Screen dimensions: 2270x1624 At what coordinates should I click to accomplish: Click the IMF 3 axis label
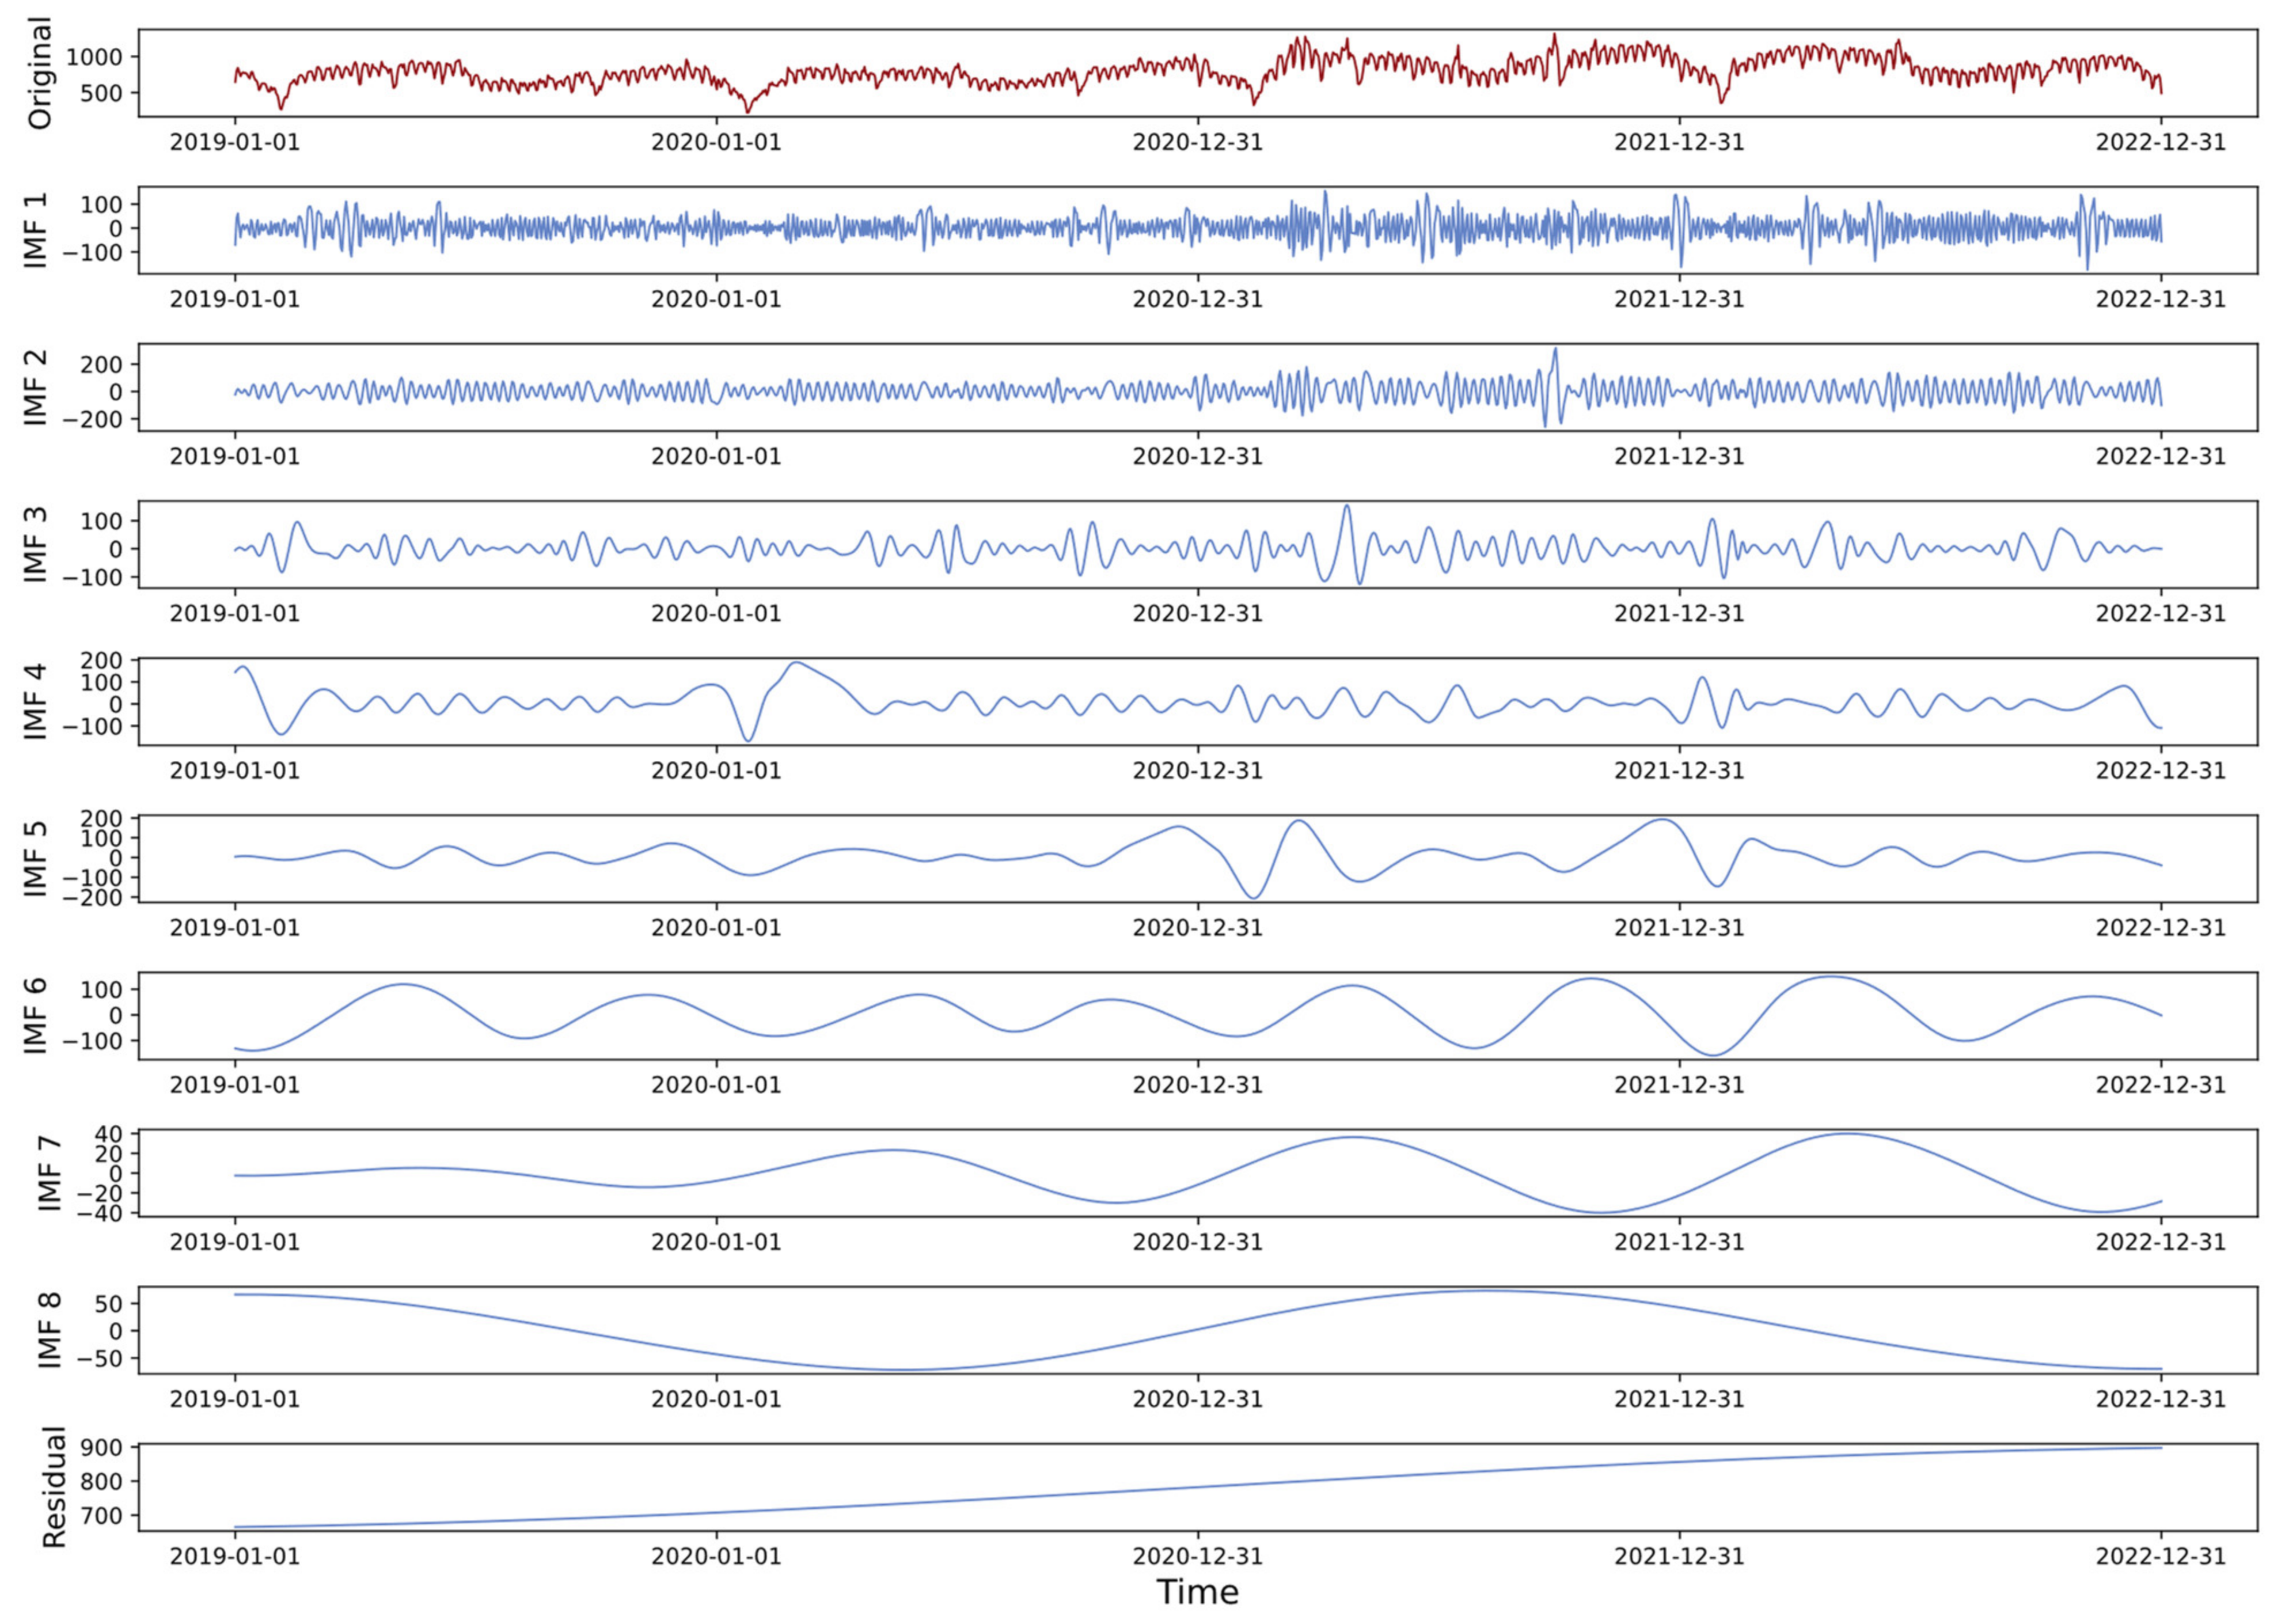coord(36,544)
